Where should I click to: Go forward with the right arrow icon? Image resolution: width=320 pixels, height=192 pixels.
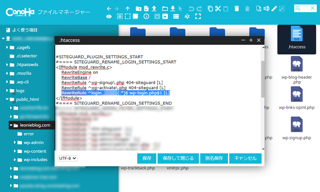tap(117, 9)
